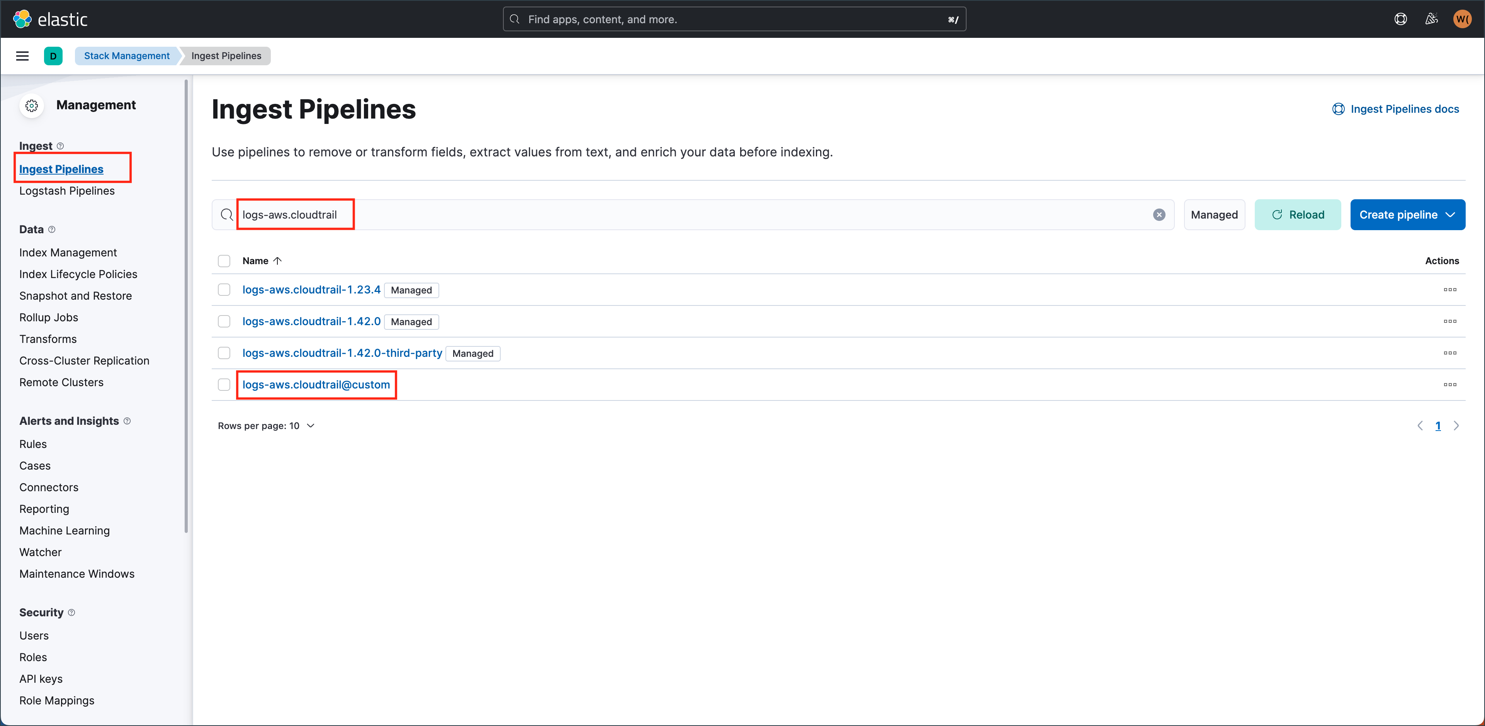Enable the Managed filter toggle
1485x726 pixels.
(1214, 214)
